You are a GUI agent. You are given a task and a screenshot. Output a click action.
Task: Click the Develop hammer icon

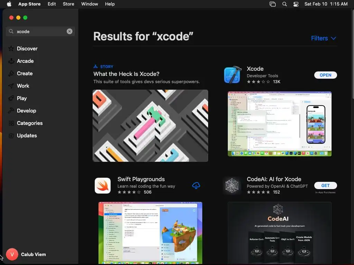click(x=11, y=110)
